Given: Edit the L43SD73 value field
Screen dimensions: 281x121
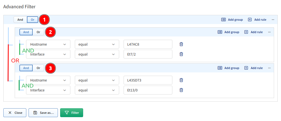Looking at the screenshot, I should click(x=148, y=80).
